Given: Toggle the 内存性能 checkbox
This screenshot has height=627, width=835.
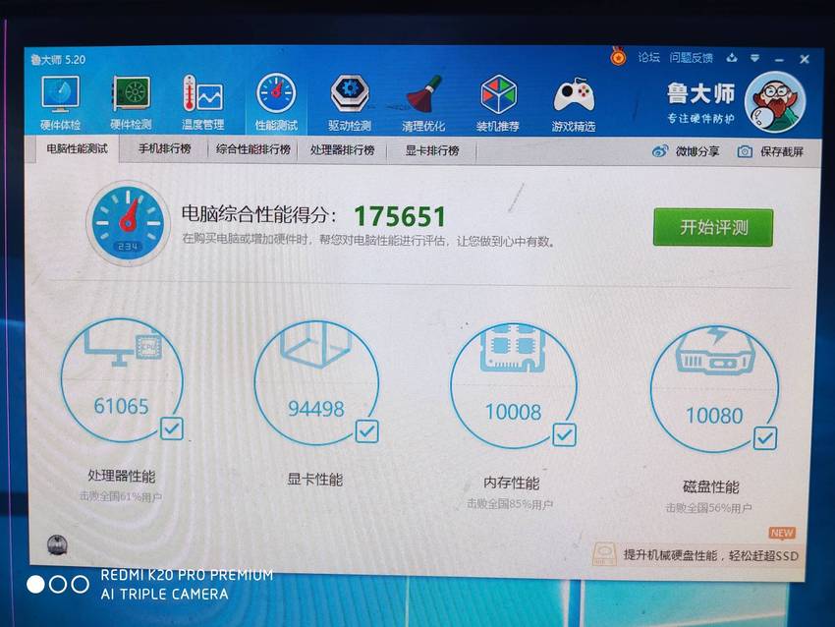Looking at the screenshot, I should pyautogui.click(x=565, y=434).
